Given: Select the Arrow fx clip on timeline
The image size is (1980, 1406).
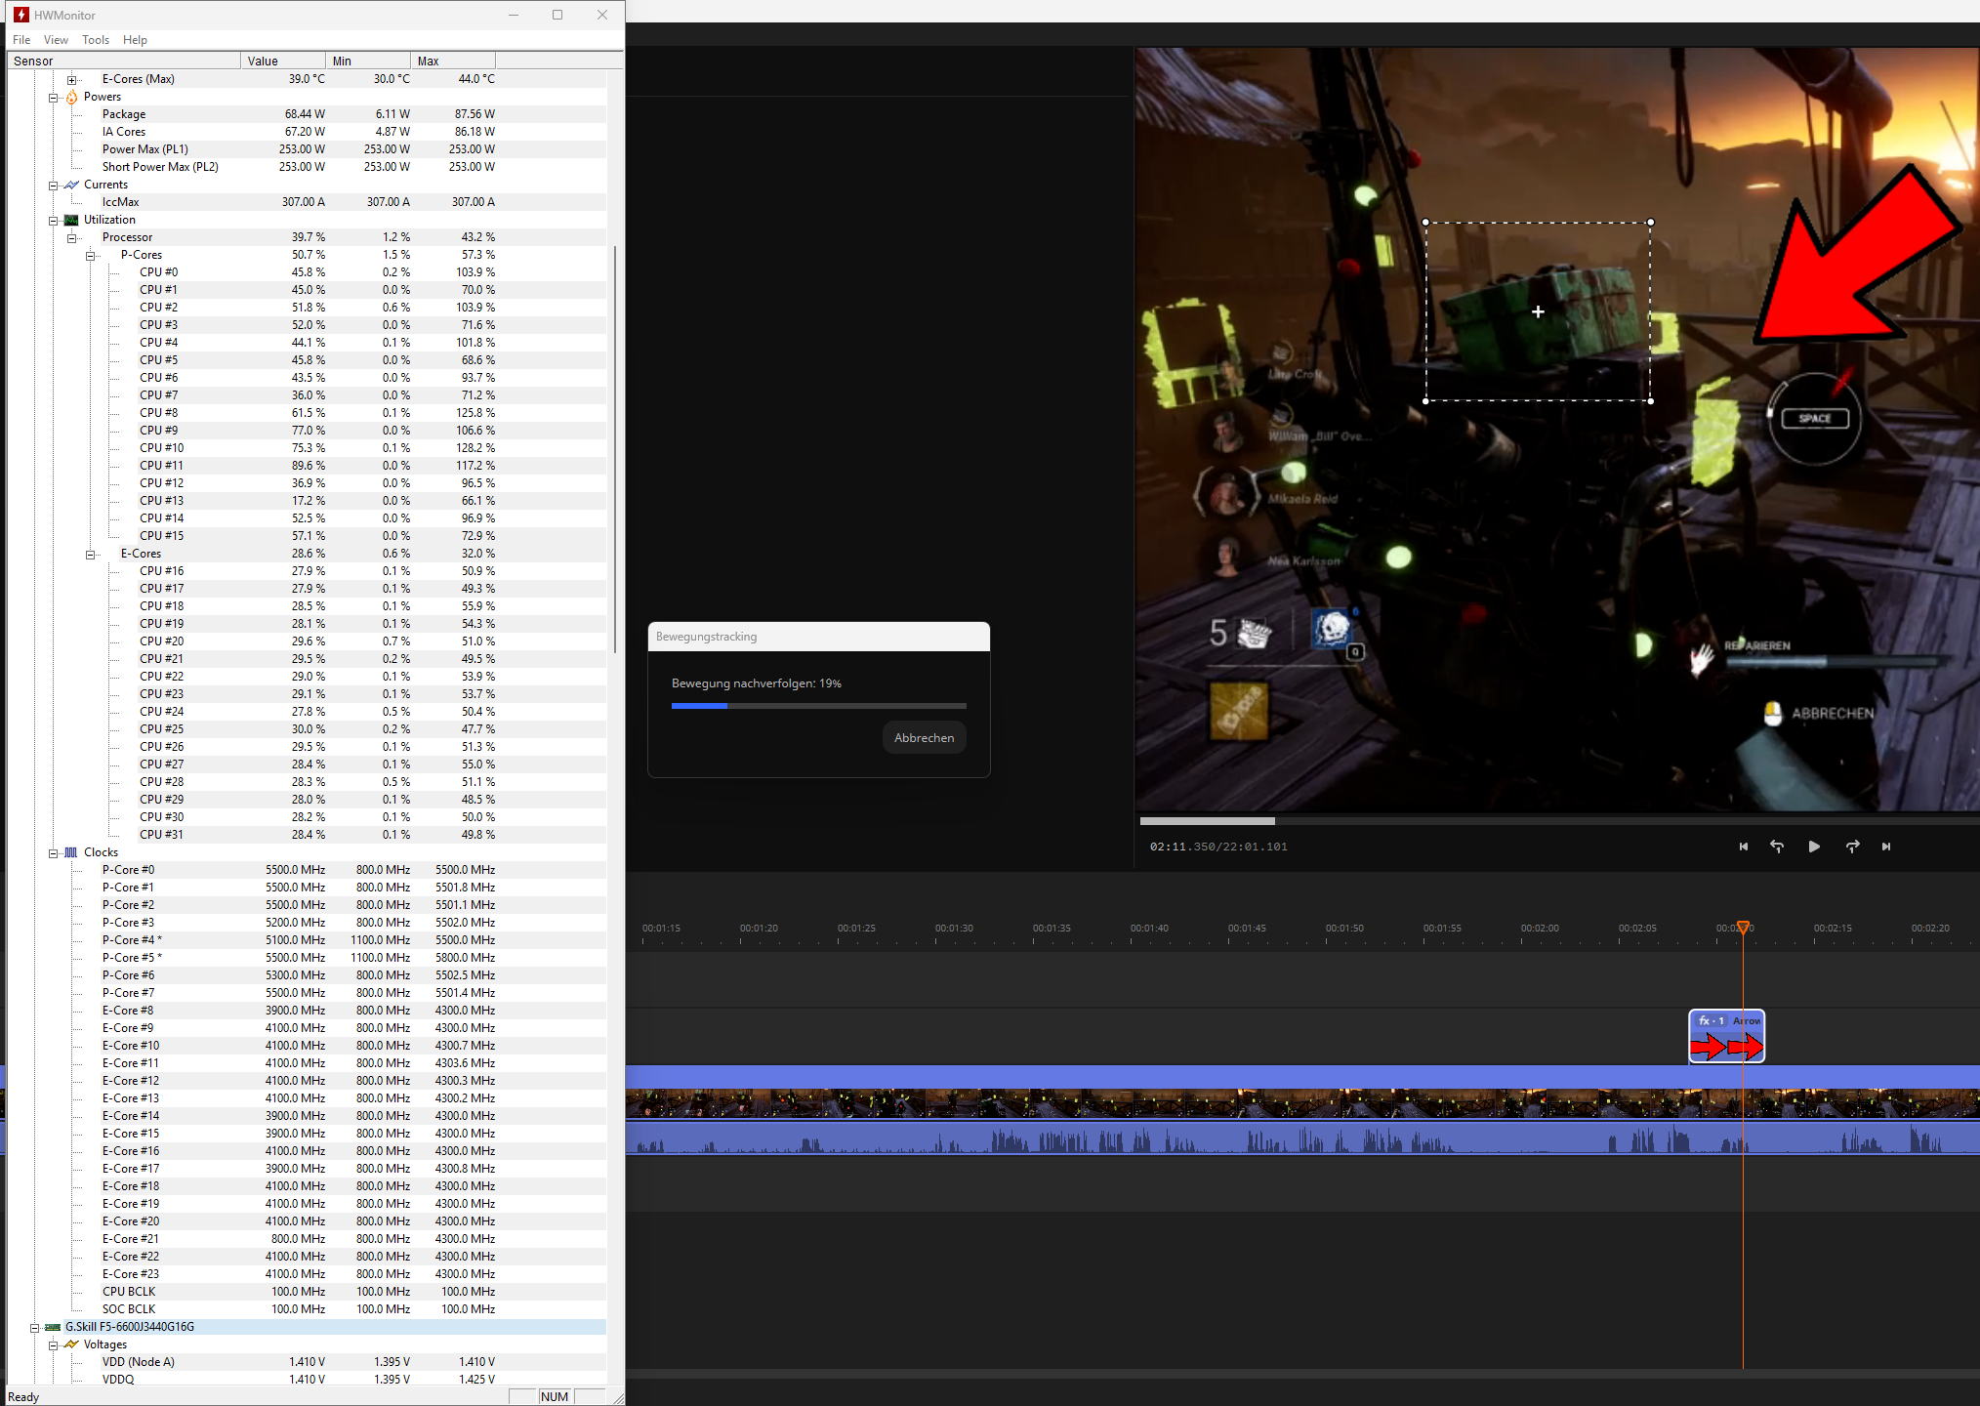Looking at the screenshot, I should pos(1726,1037).
